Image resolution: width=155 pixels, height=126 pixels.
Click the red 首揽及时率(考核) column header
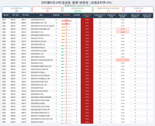[x=87, y=16]
